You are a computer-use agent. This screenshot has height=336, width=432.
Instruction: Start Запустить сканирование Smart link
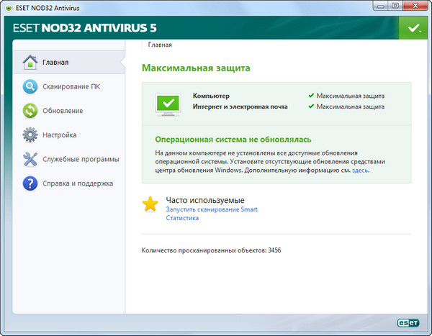[212, 209]
